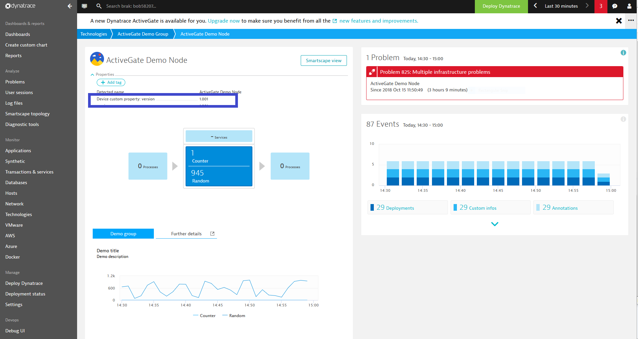Select the Counter and Random service tile

pyautogui.click(x=219, y=166)
